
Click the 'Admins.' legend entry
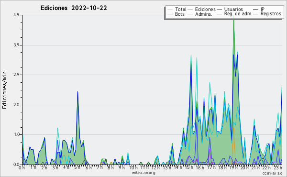pyautogui.click(x=204, y=14)
